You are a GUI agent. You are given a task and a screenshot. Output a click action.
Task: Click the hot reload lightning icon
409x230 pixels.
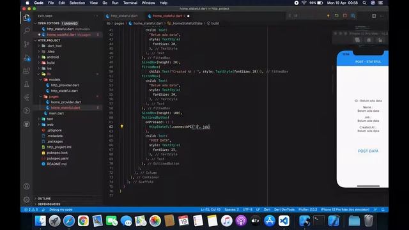pos(328,15)
